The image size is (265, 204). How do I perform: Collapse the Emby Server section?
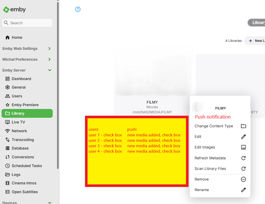coord(27,70)
